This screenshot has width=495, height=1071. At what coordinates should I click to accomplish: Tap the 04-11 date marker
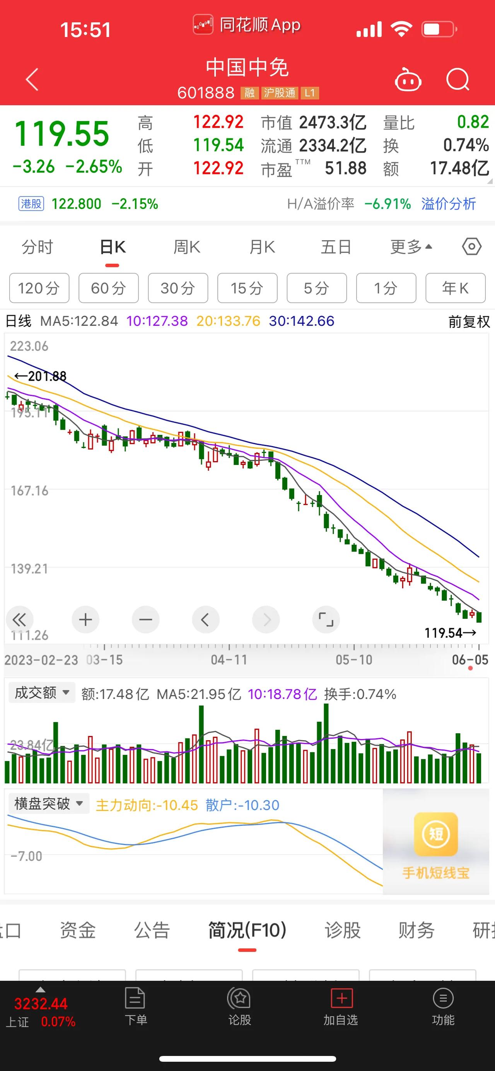pos(229,660)
